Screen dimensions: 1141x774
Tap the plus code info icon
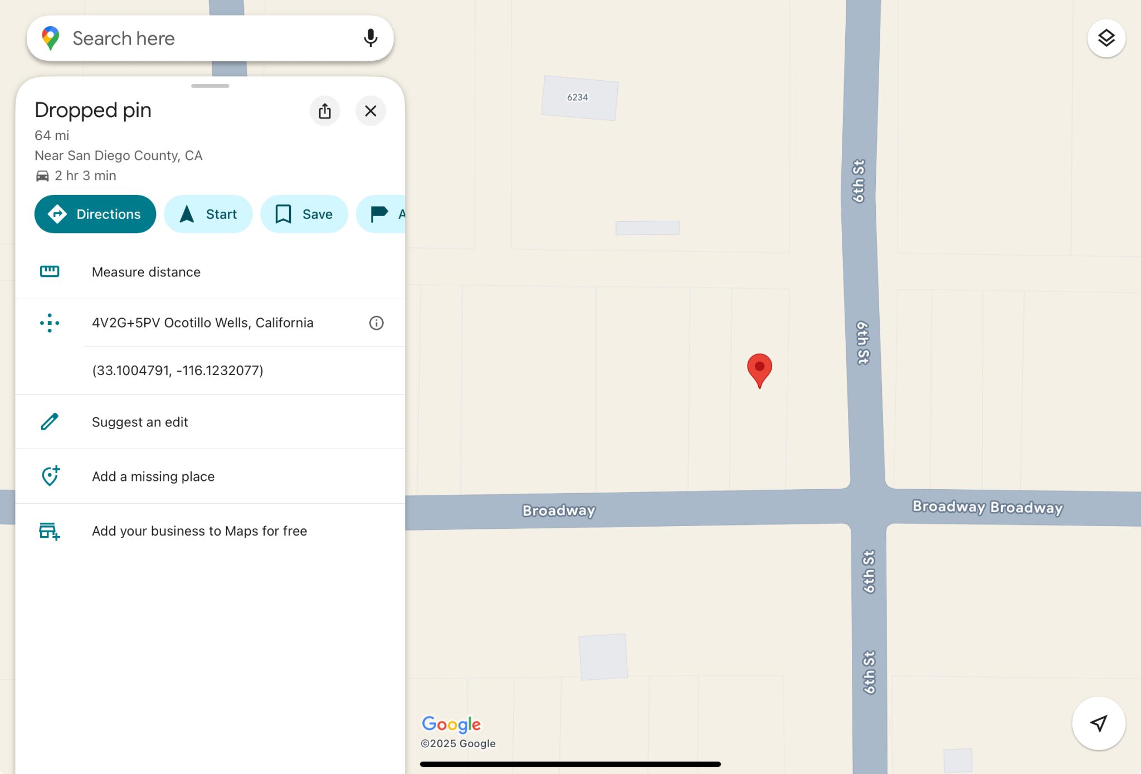coord(377,323)
